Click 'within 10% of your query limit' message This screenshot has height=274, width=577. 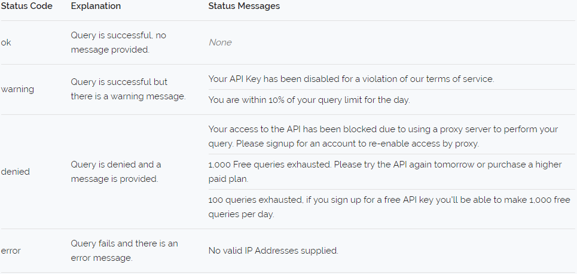tap(309, 100)
